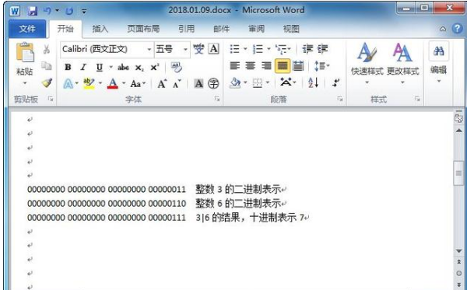Toggle Strikethrough abc formatting
The image size is (467, 290).
coord(123,68)
